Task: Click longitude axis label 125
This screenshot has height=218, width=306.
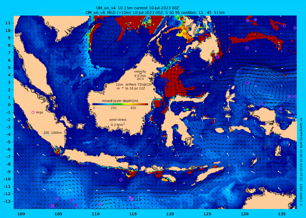Action: pyautogui.click(x=207, y=214)
